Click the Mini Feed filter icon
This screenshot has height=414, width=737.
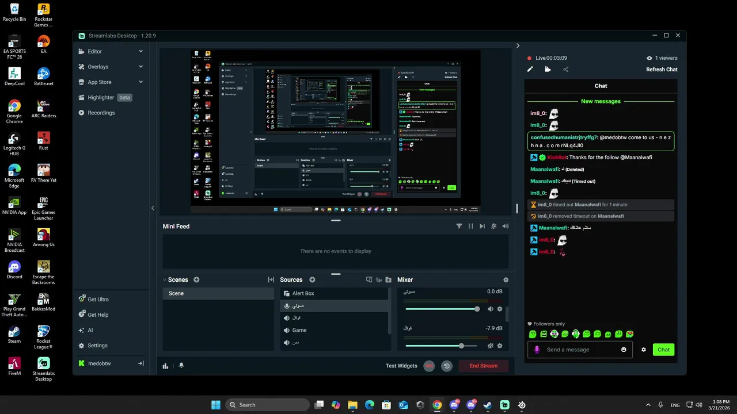[x=459, y=227]
